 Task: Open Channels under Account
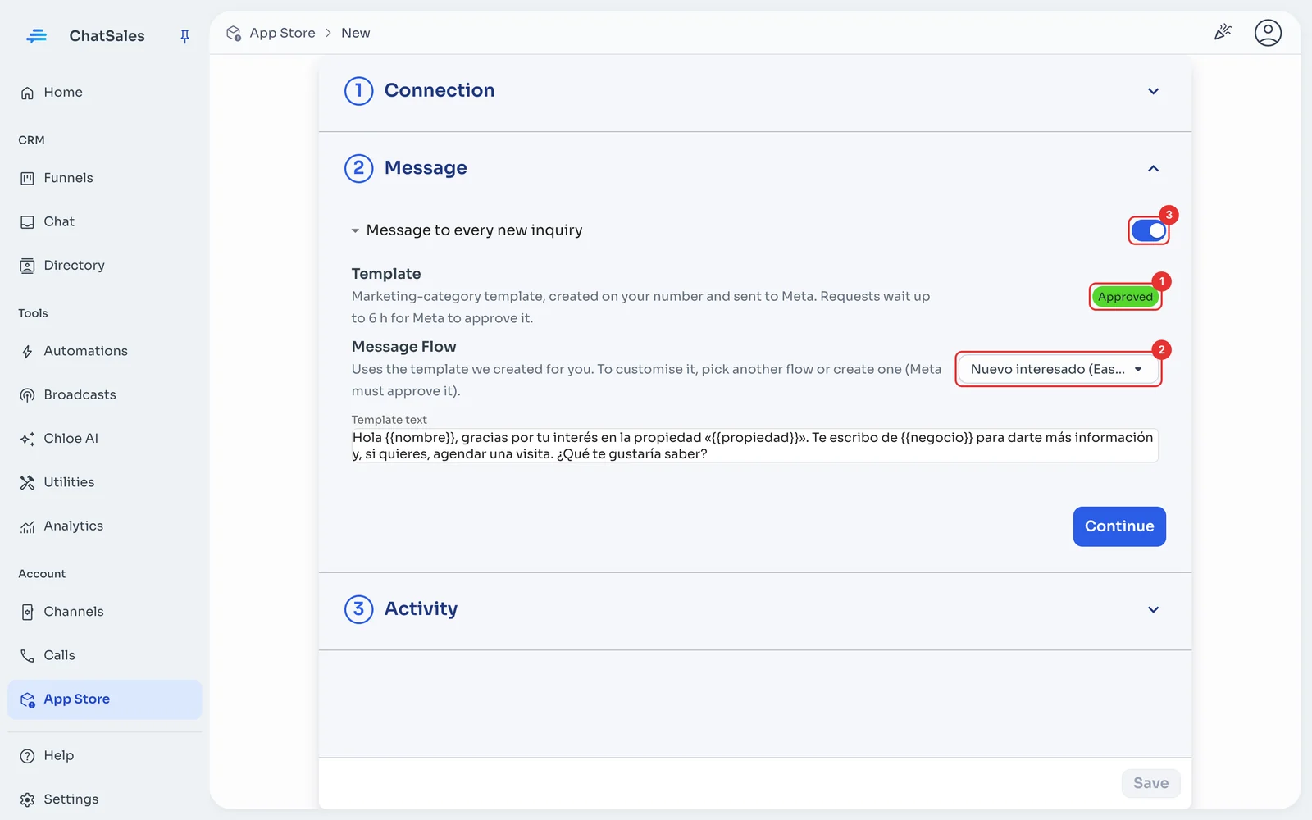coord(104,612)
